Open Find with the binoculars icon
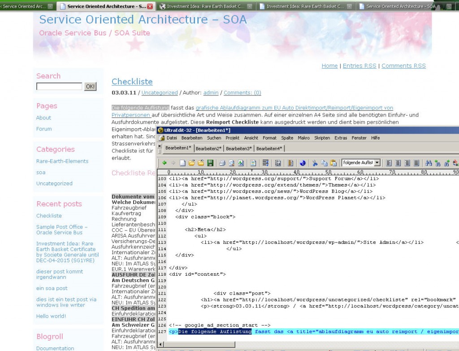 pyautogui.click(x=429, y=163)
